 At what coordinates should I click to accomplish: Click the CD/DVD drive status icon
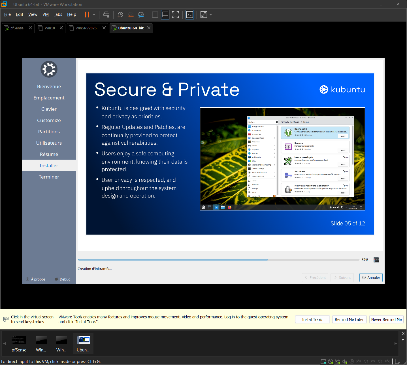pos(331,361)
